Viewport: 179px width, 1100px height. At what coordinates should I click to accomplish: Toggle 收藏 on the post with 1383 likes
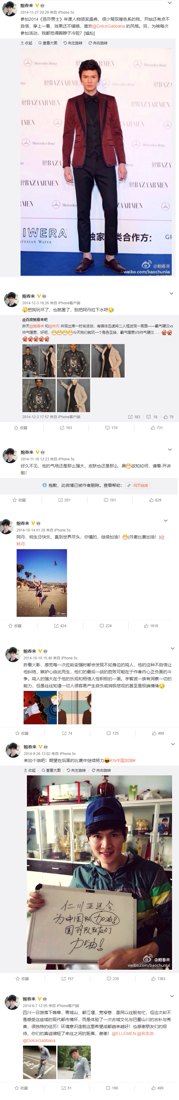point(22,978)
